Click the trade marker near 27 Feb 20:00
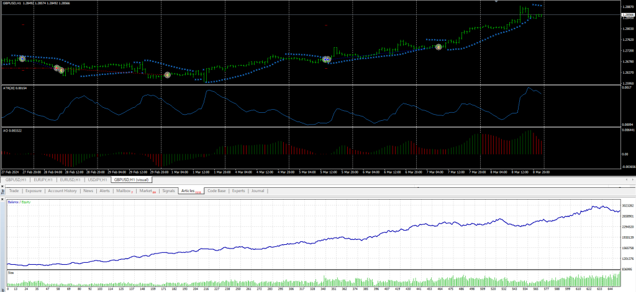Screen dimensions: 636x292 tap(22, 58)
